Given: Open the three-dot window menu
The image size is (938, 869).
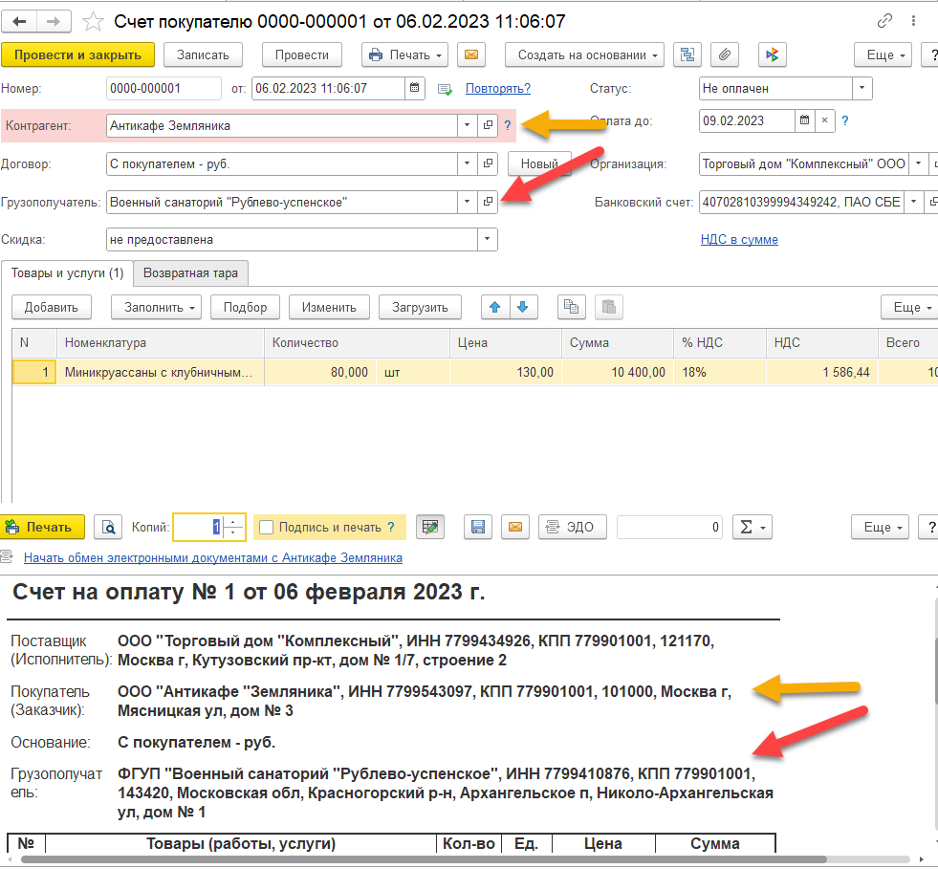Looking at the screenshot, I should click(913, 21).
